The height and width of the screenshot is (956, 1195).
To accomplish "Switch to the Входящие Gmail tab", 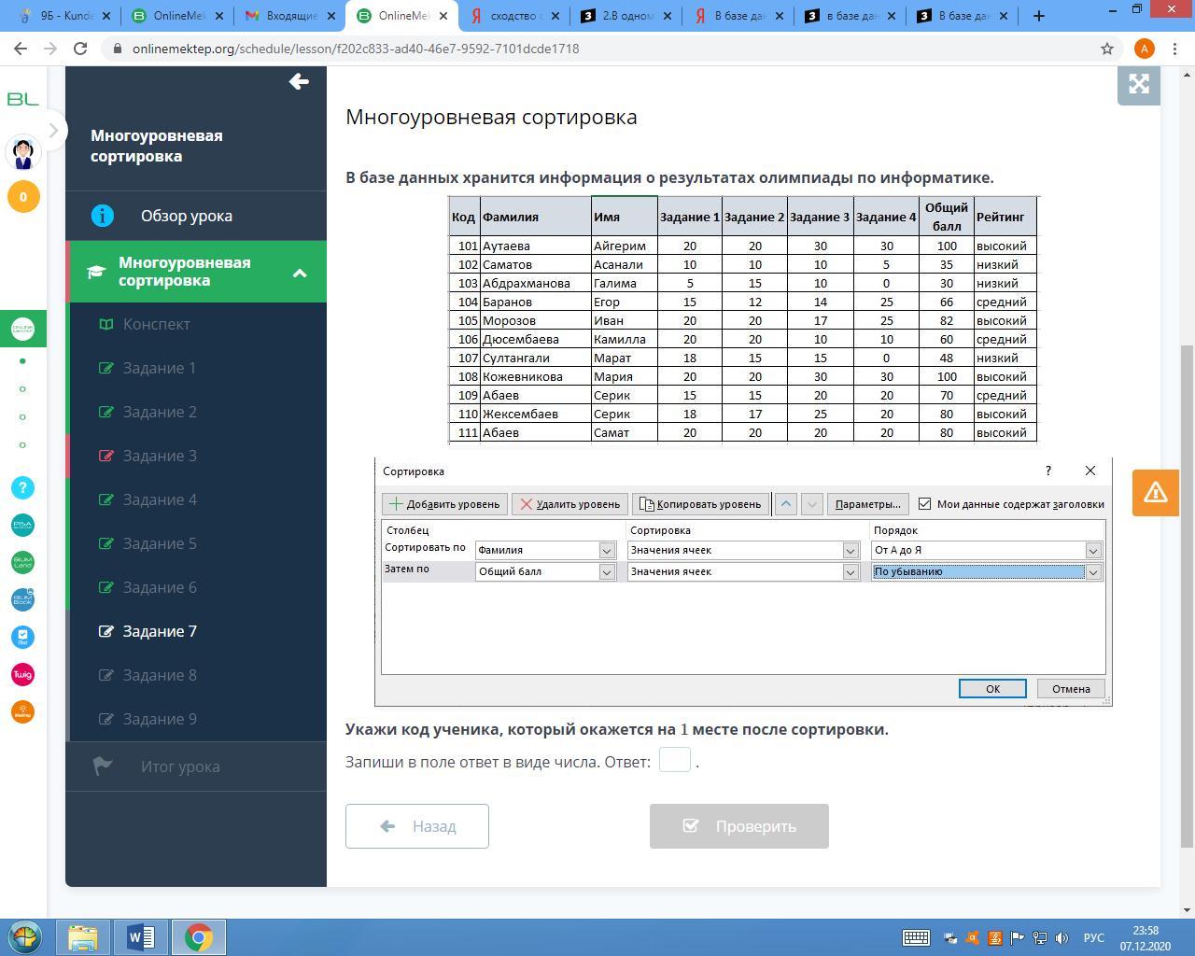I will [290, 16].
